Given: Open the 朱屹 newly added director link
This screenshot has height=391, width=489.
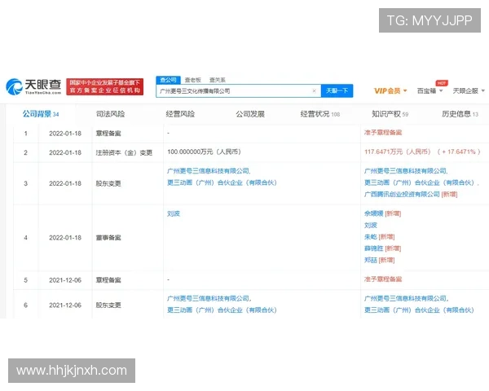Looking at the screenshot, I should (371, 237).
